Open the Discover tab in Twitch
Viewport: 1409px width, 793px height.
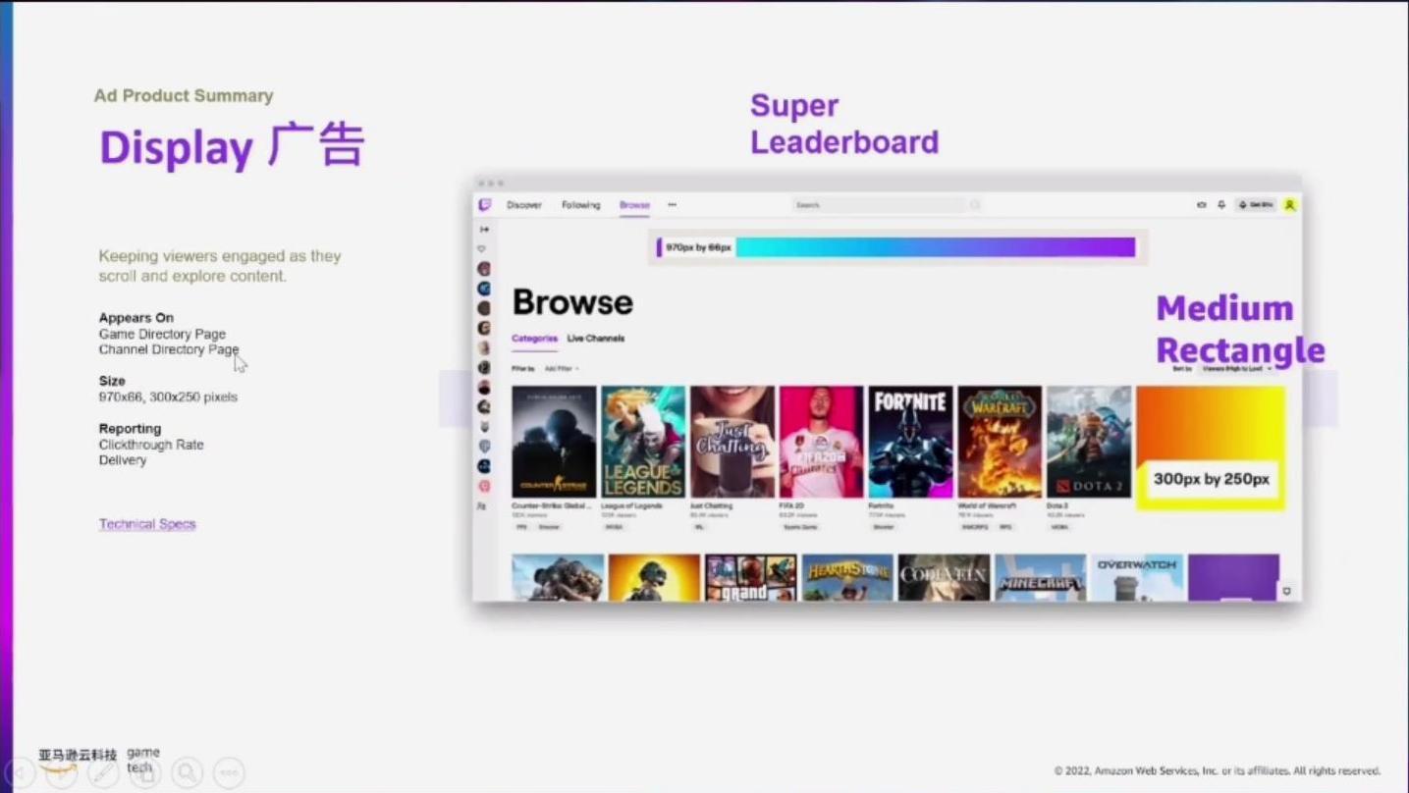pos(524,205)
